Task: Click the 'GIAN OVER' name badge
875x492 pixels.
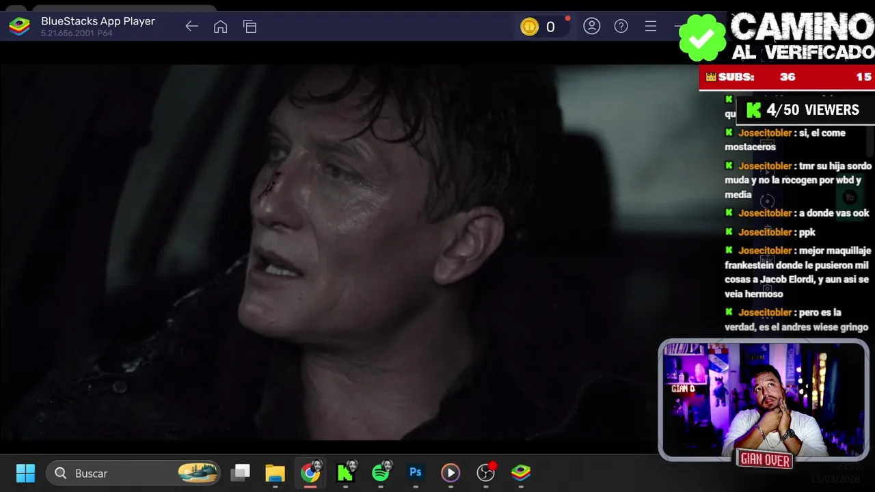Action: coord(765,460)
